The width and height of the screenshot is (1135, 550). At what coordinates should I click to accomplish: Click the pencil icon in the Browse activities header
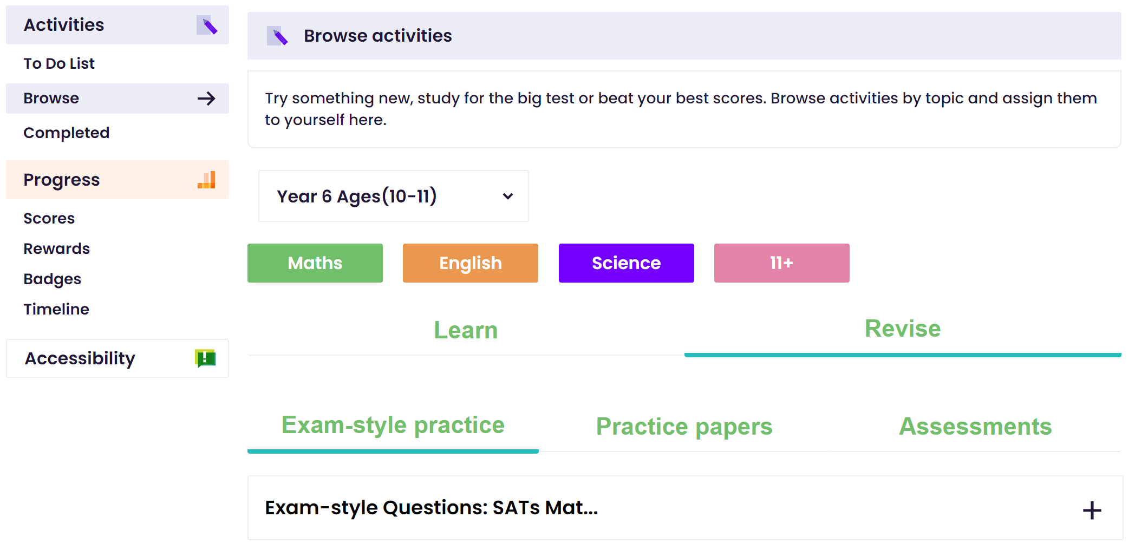click(277, 36)
